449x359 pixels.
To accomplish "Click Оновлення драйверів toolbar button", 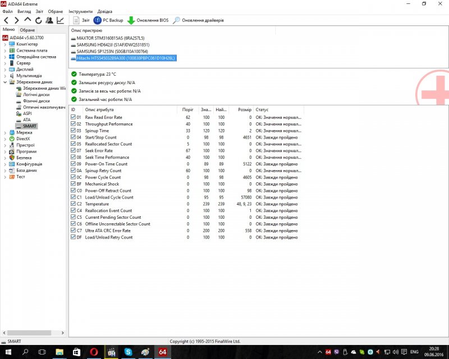I will point(198,20).
